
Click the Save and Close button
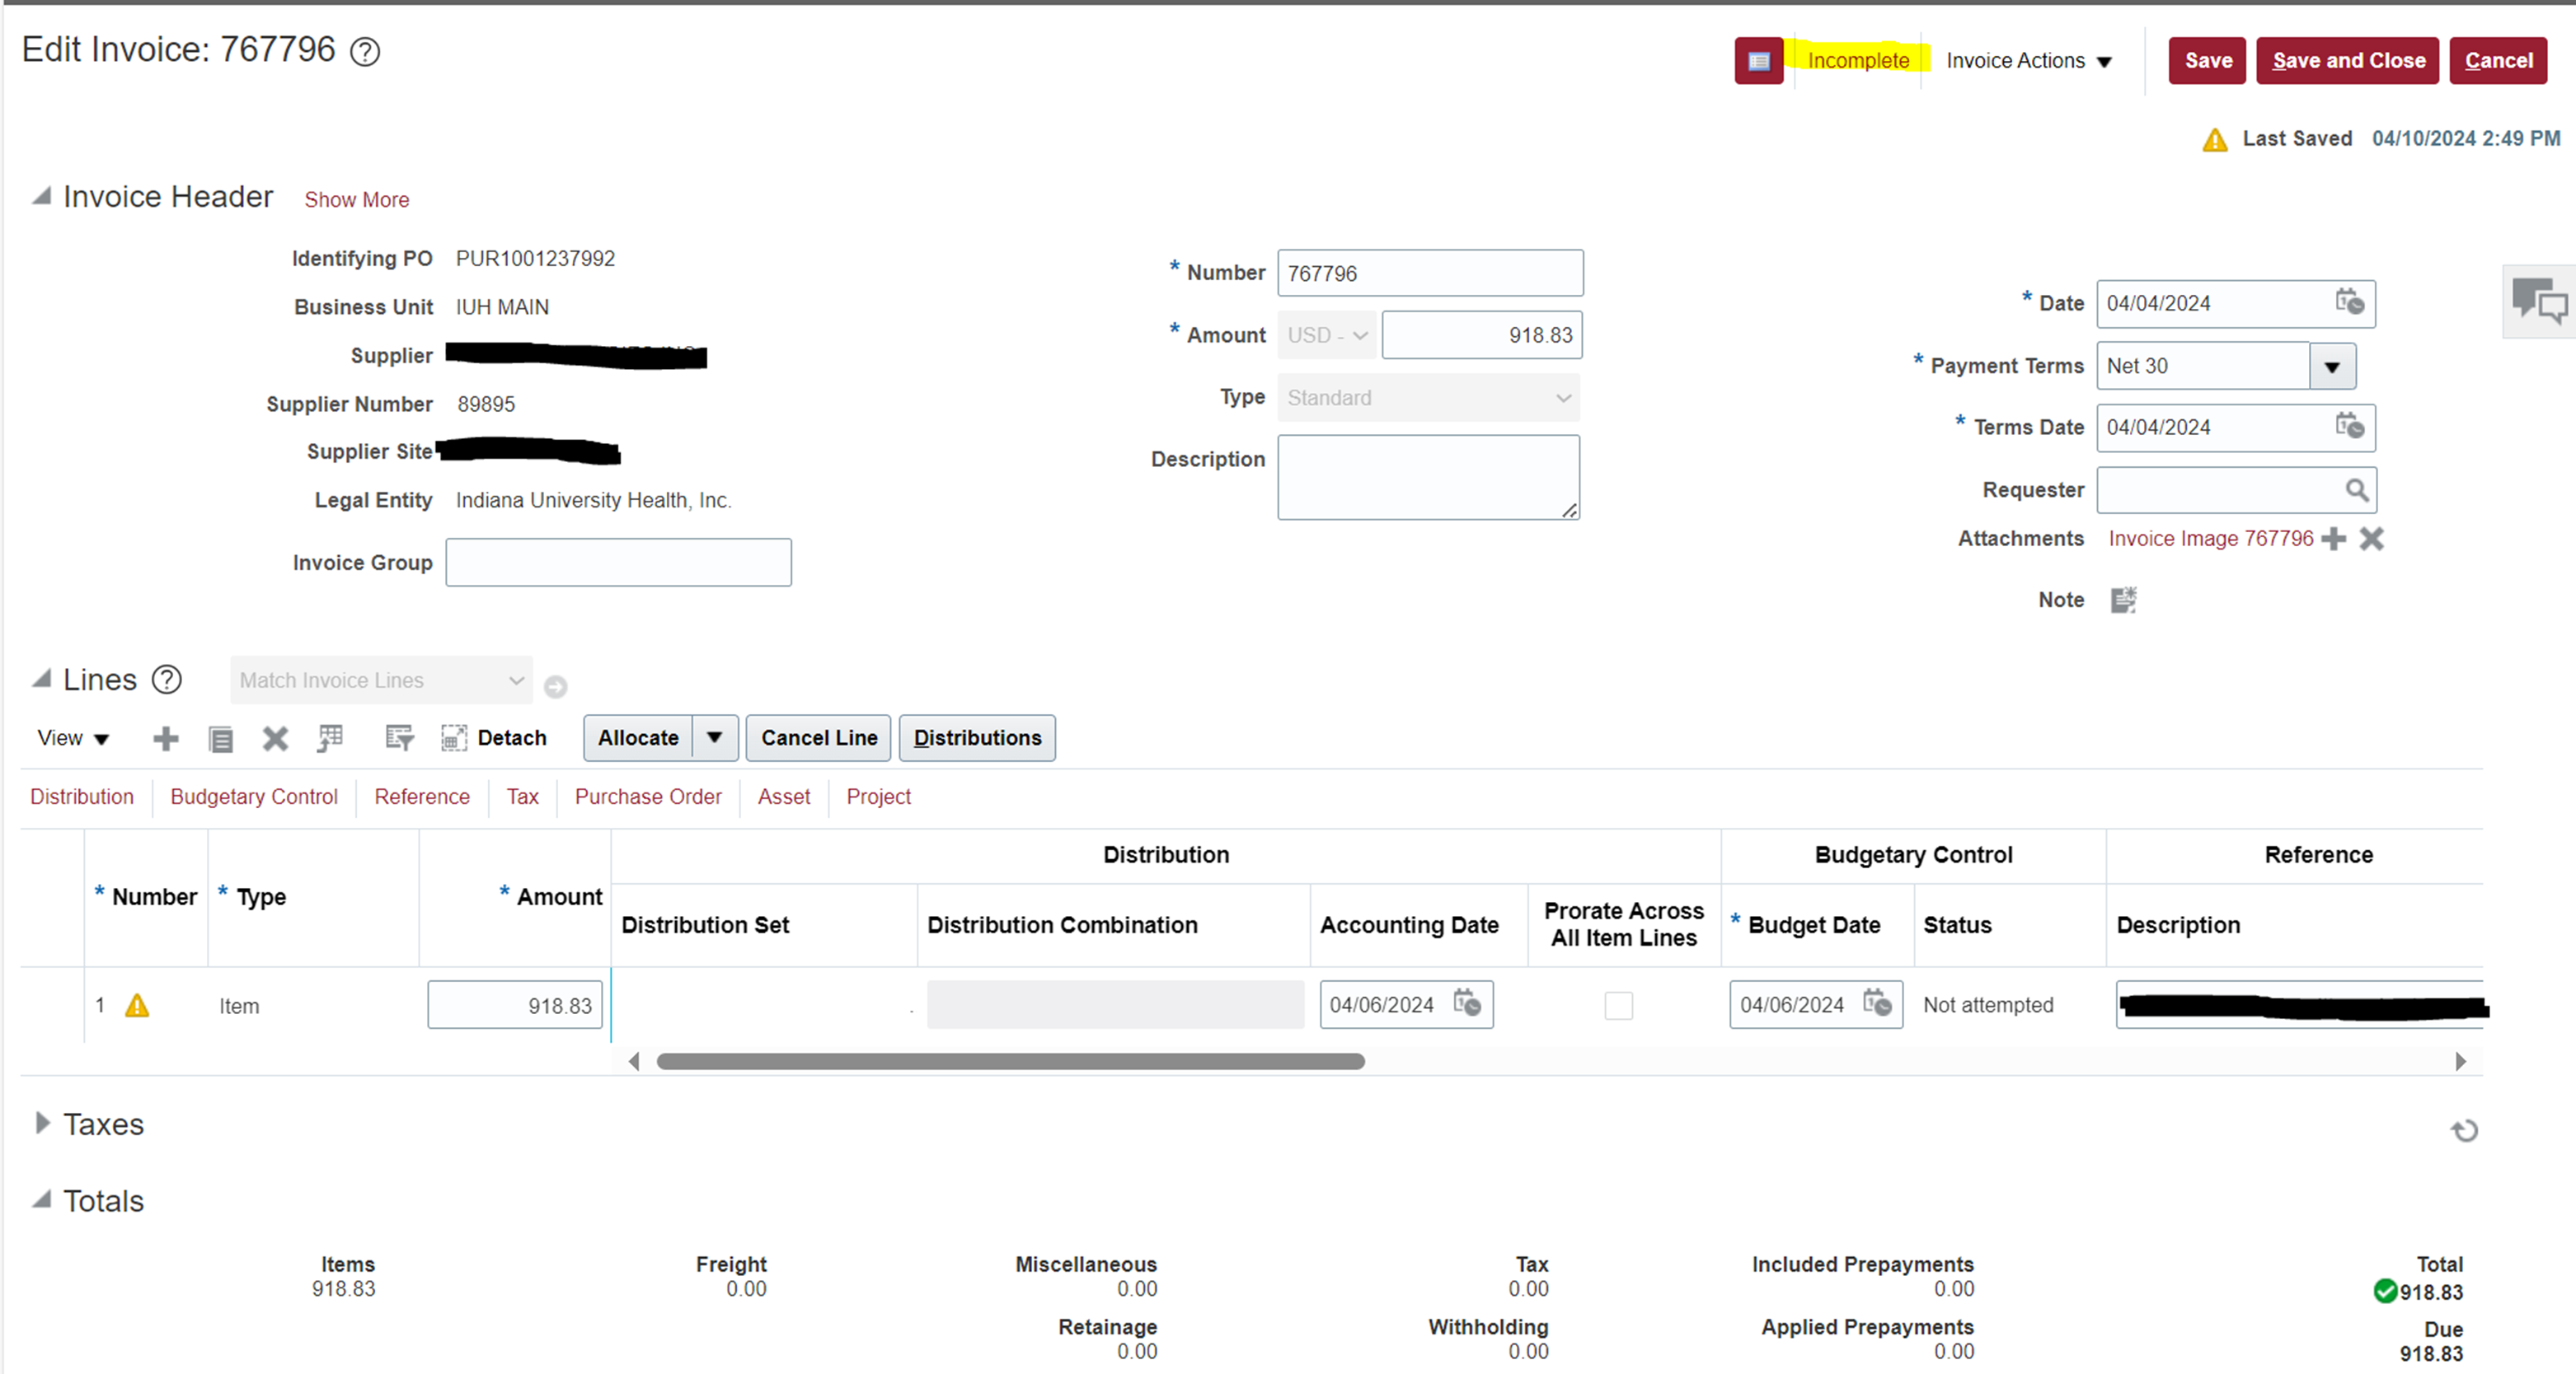tap(2347, 60)
